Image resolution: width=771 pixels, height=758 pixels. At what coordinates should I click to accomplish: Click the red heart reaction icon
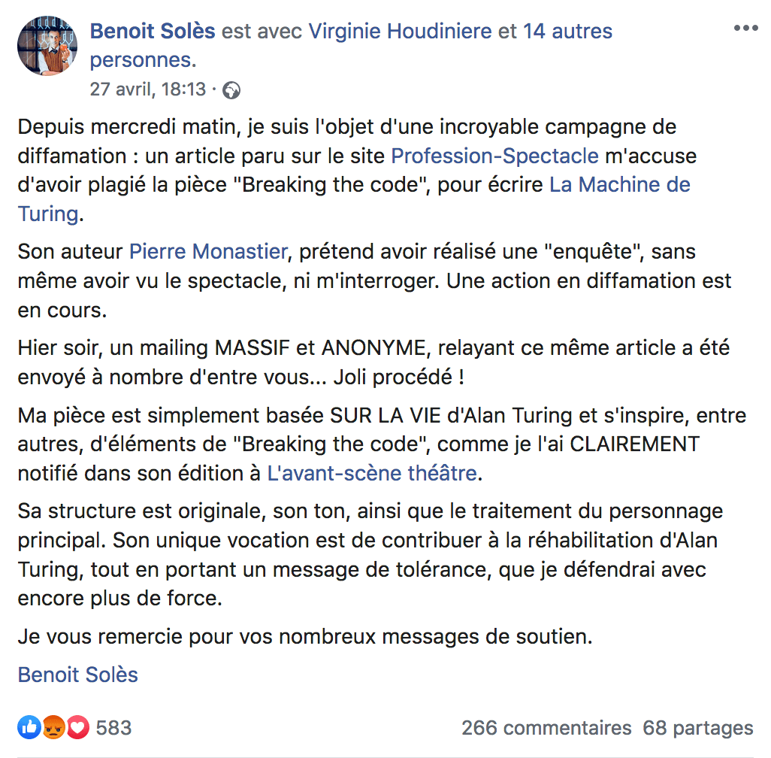tap(77, 727)
